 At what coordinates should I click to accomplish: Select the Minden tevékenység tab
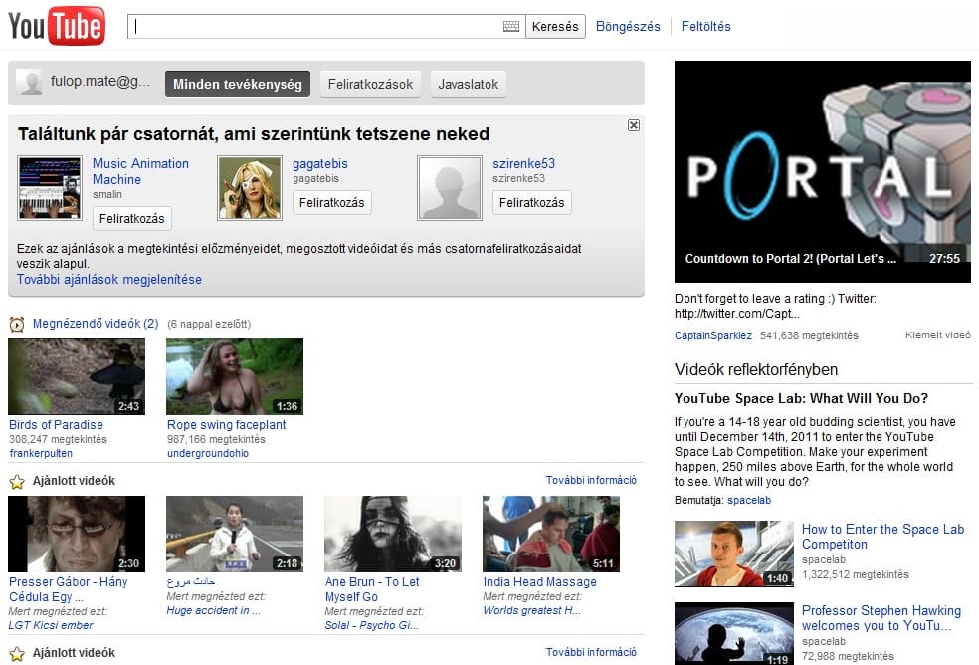pyautogui.click(x=237, y=84)
